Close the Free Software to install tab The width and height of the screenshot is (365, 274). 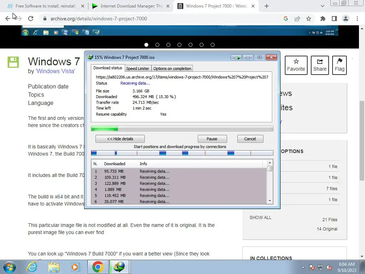83,6
